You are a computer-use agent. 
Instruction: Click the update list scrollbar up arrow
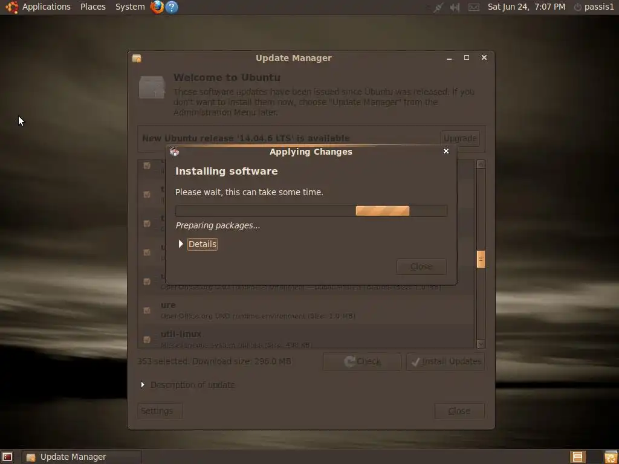481,164
